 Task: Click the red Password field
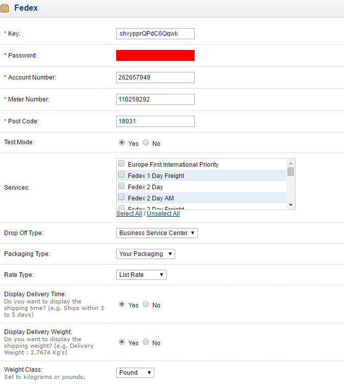pos(155,56)
